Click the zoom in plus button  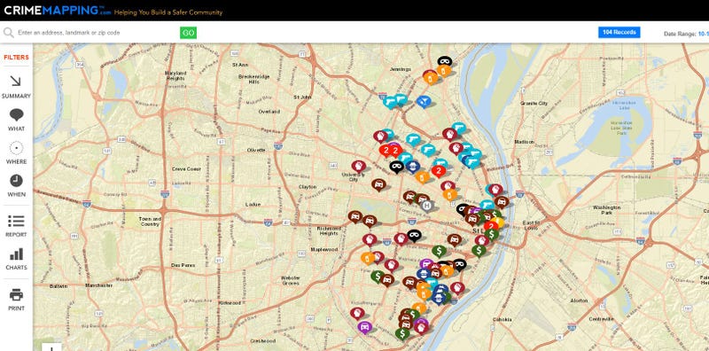pyautogui.click(x=51, y=348)
